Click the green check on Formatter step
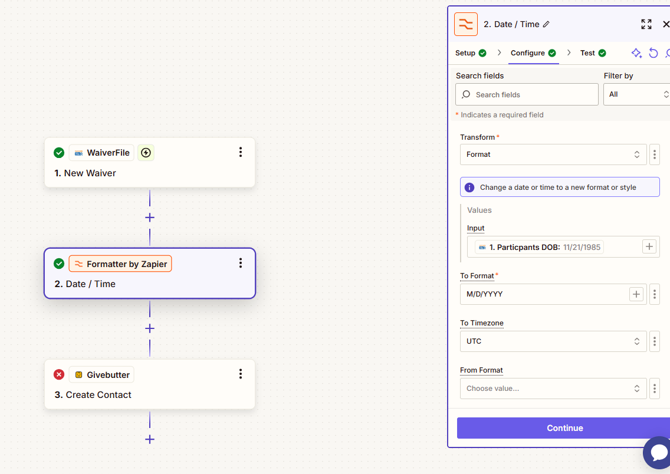 point(59,264)
